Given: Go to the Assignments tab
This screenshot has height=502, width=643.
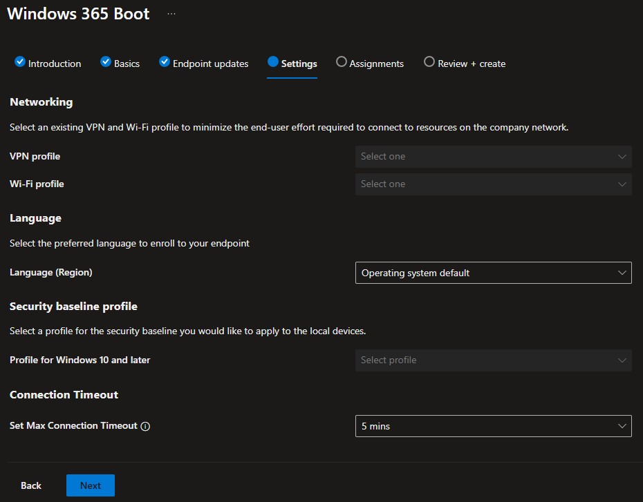Looking at the screenshot, I should [376, 64].
